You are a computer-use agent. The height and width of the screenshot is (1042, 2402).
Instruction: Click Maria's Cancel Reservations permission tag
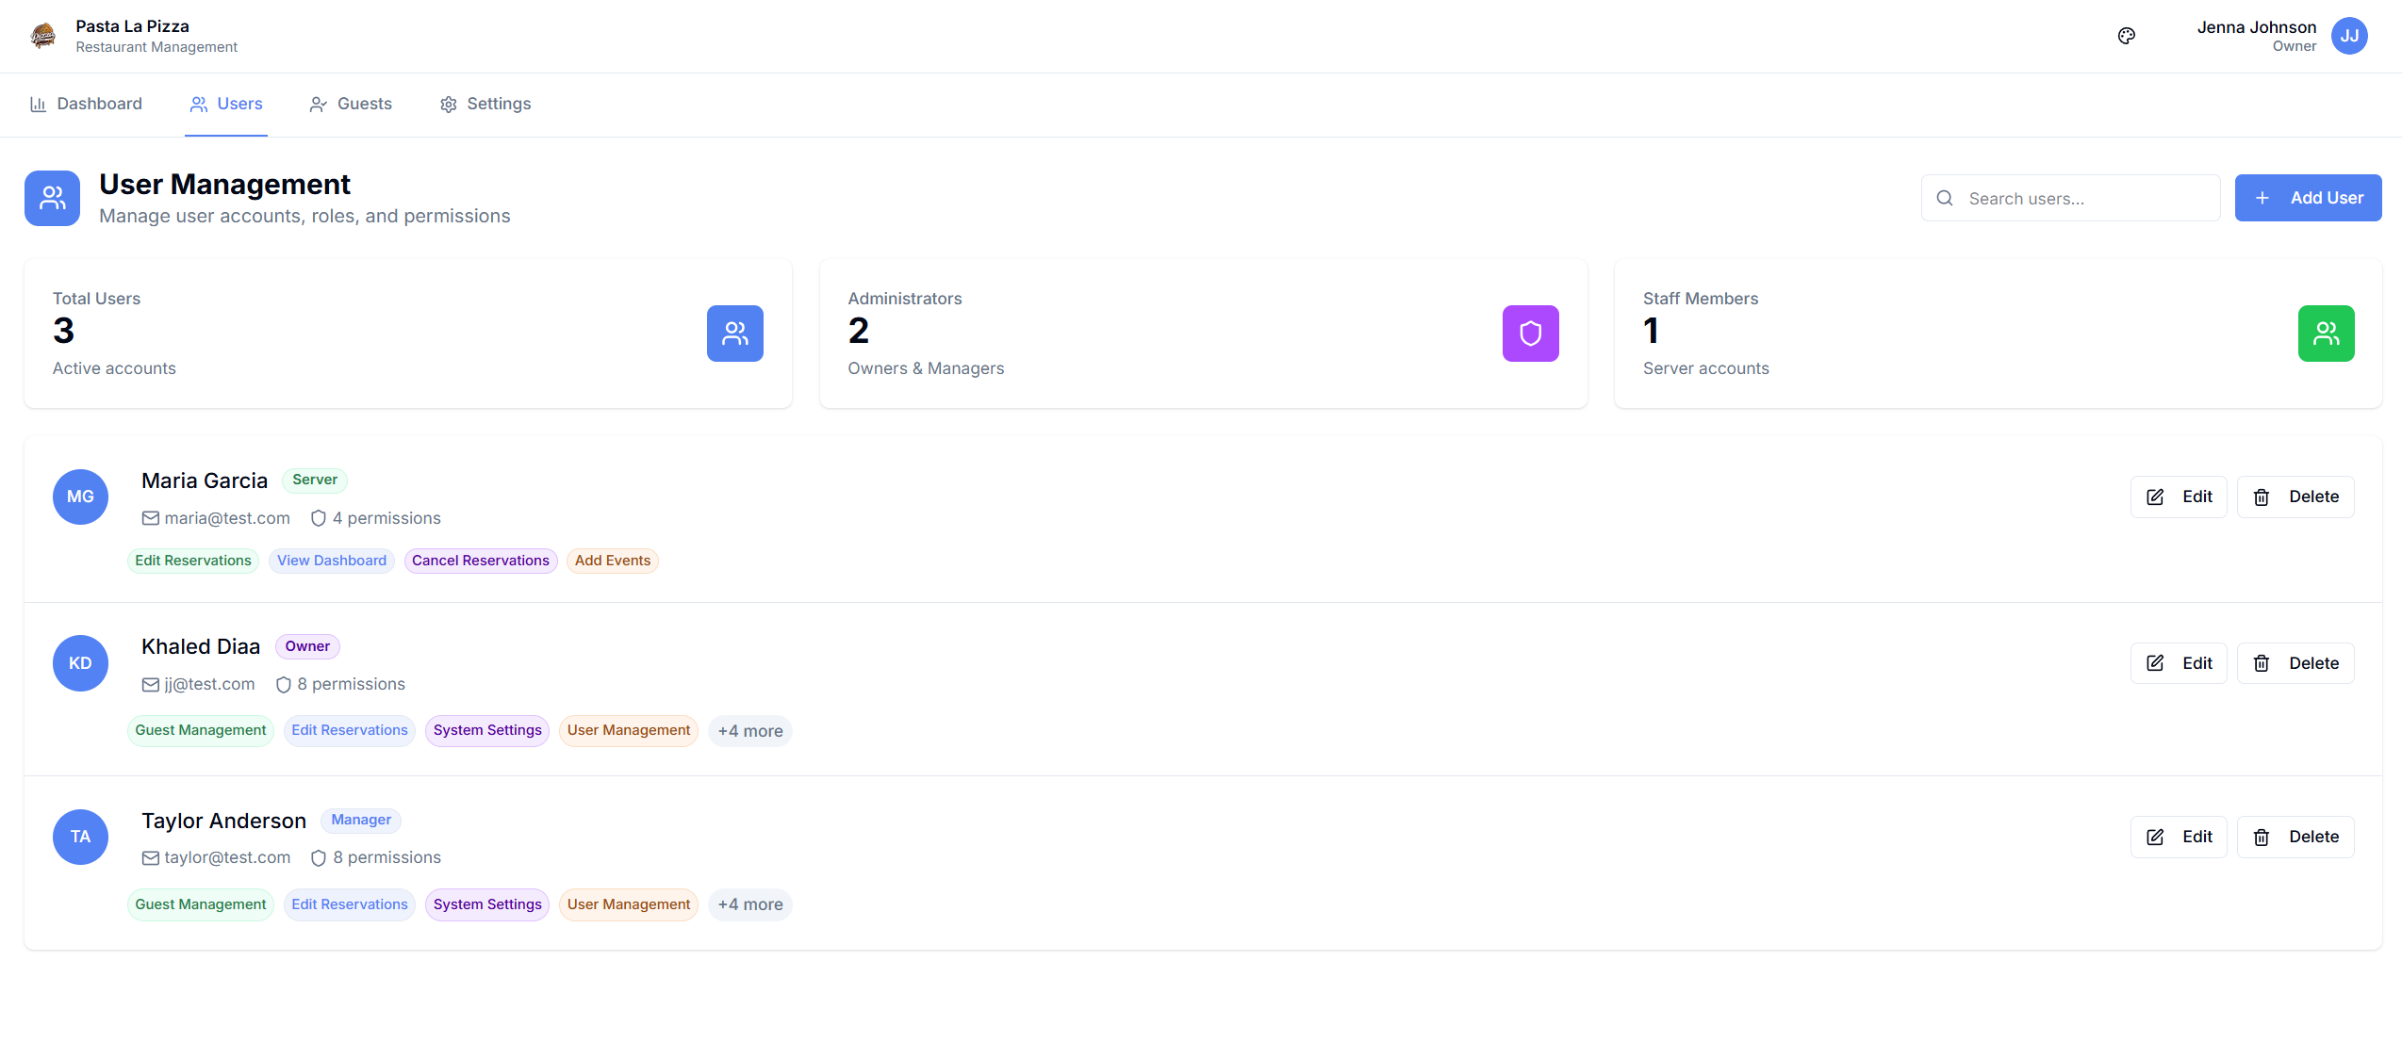pos(480,561)
